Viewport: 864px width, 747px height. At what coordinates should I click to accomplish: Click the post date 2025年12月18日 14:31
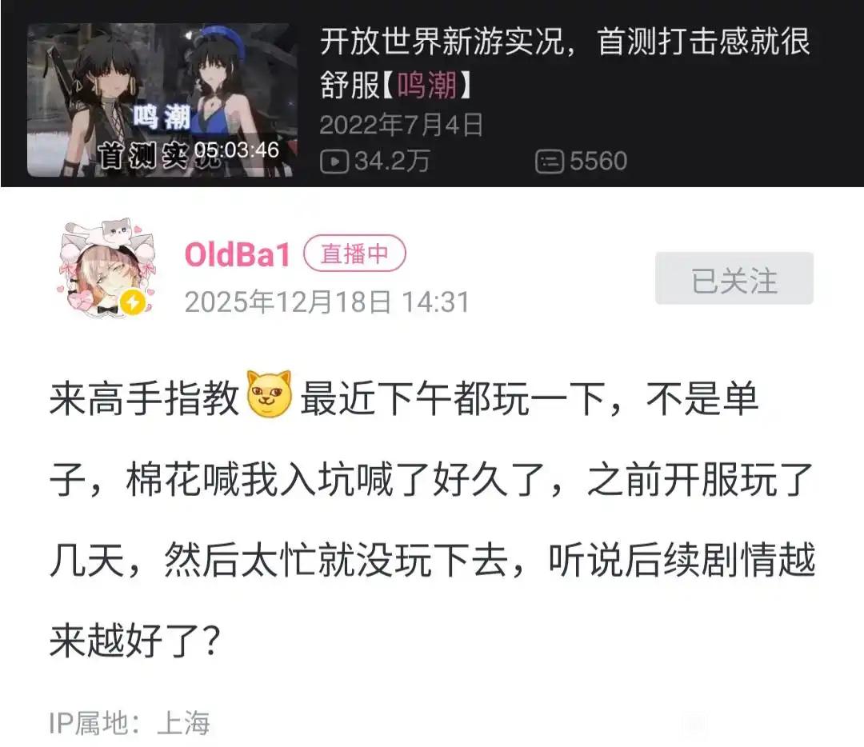[x=326, y=302]
